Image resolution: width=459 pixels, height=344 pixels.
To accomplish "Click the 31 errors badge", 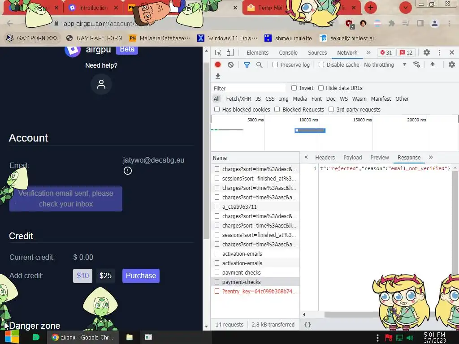I will pyautogui.click(x=386, y=53).
